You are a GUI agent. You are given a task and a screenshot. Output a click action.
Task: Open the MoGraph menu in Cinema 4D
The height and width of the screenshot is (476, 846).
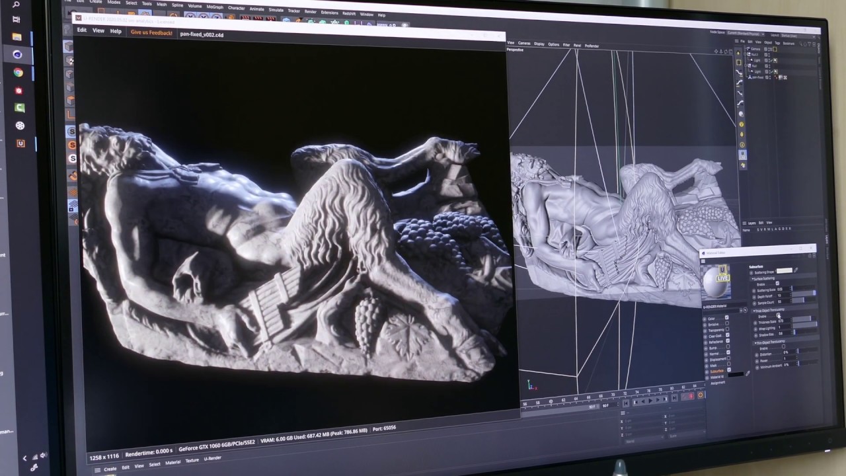(x=215, y=7)
